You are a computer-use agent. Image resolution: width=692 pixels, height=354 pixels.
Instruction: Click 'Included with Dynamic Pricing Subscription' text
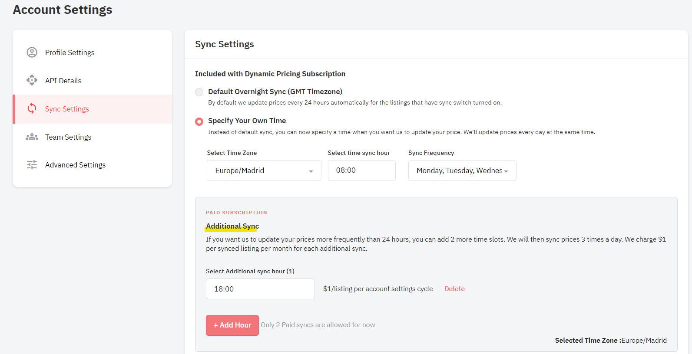tap(270, 74)
